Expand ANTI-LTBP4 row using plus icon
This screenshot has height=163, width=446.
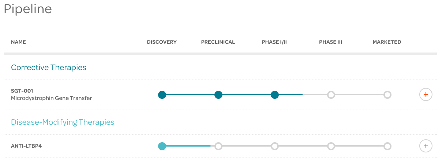point(426,146)
